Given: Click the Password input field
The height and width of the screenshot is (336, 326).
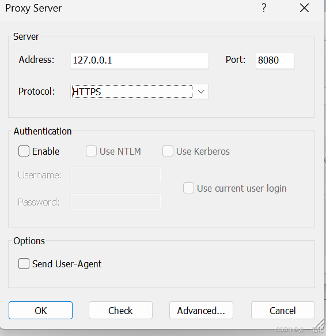Looking at the screenshot, I should [116, 202].
